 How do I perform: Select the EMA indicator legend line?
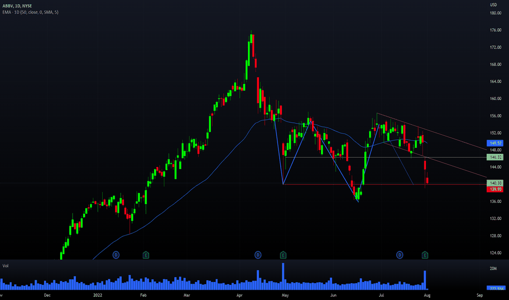(x=31, y=12)
